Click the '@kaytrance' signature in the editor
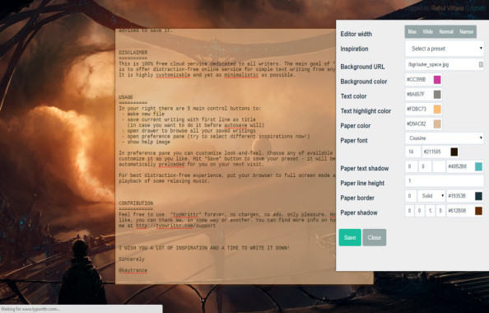 133,270
